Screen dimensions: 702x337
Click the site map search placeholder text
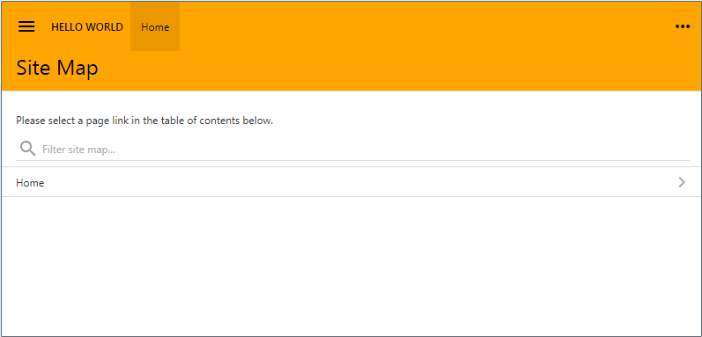coord(78,150)
